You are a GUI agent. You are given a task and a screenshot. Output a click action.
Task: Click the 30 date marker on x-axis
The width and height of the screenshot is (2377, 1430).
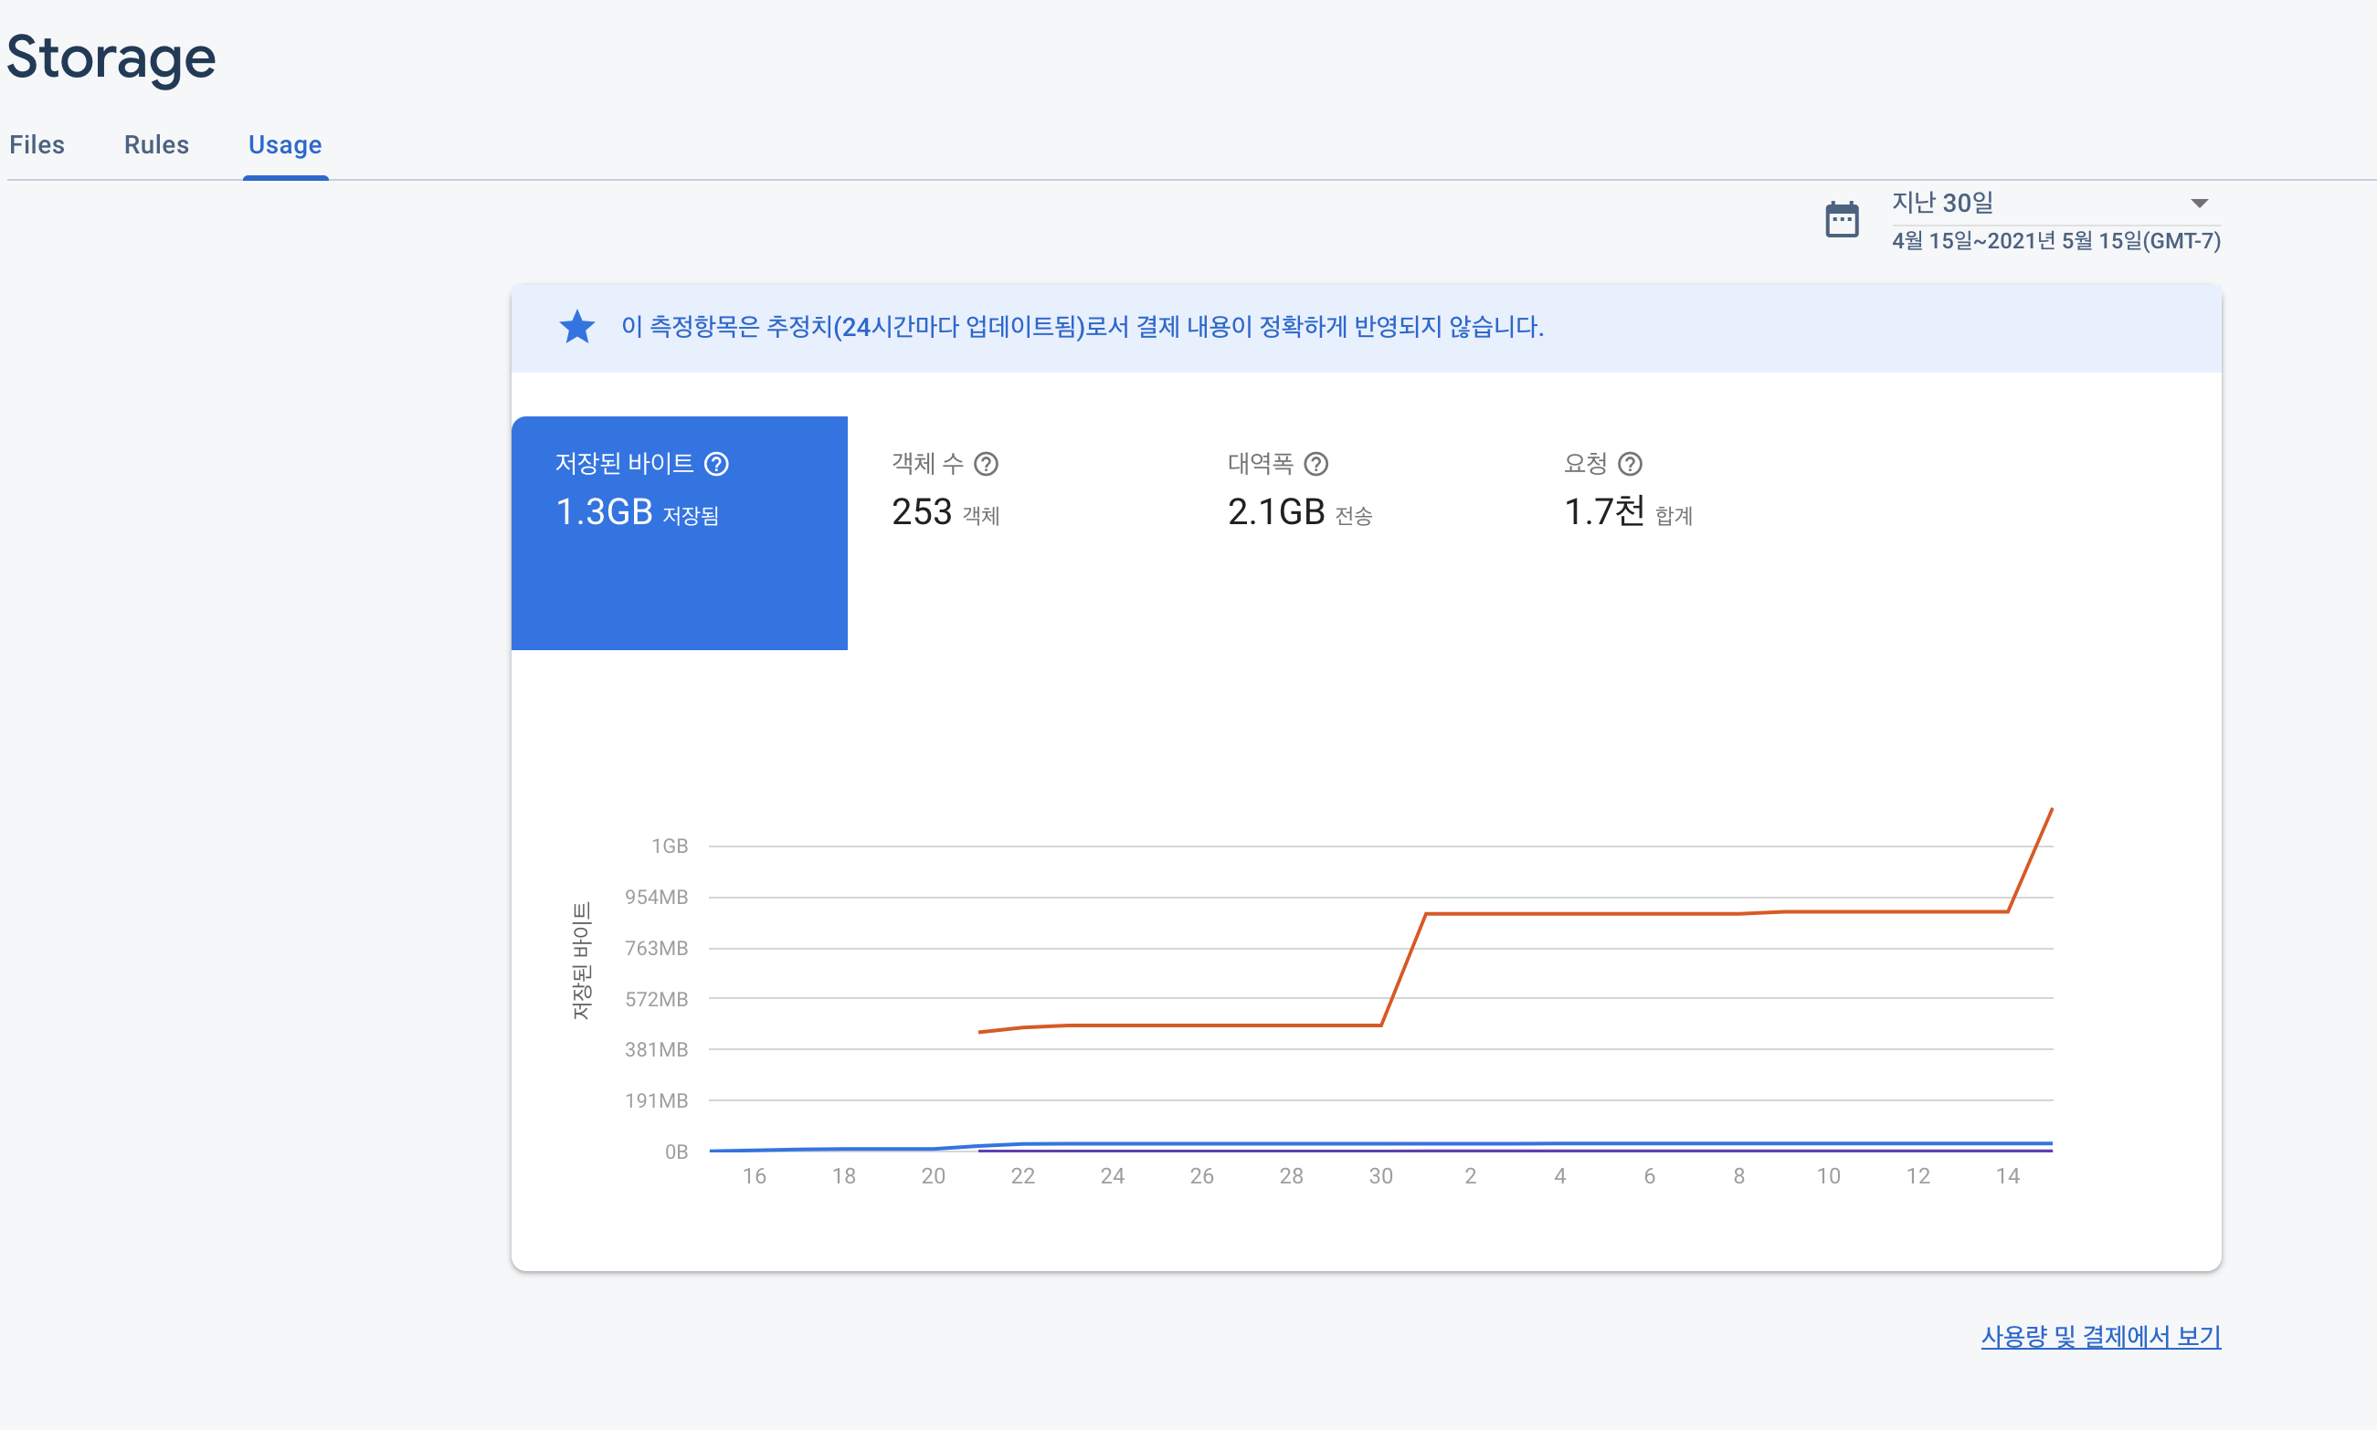click(x=1380, y=1175)
